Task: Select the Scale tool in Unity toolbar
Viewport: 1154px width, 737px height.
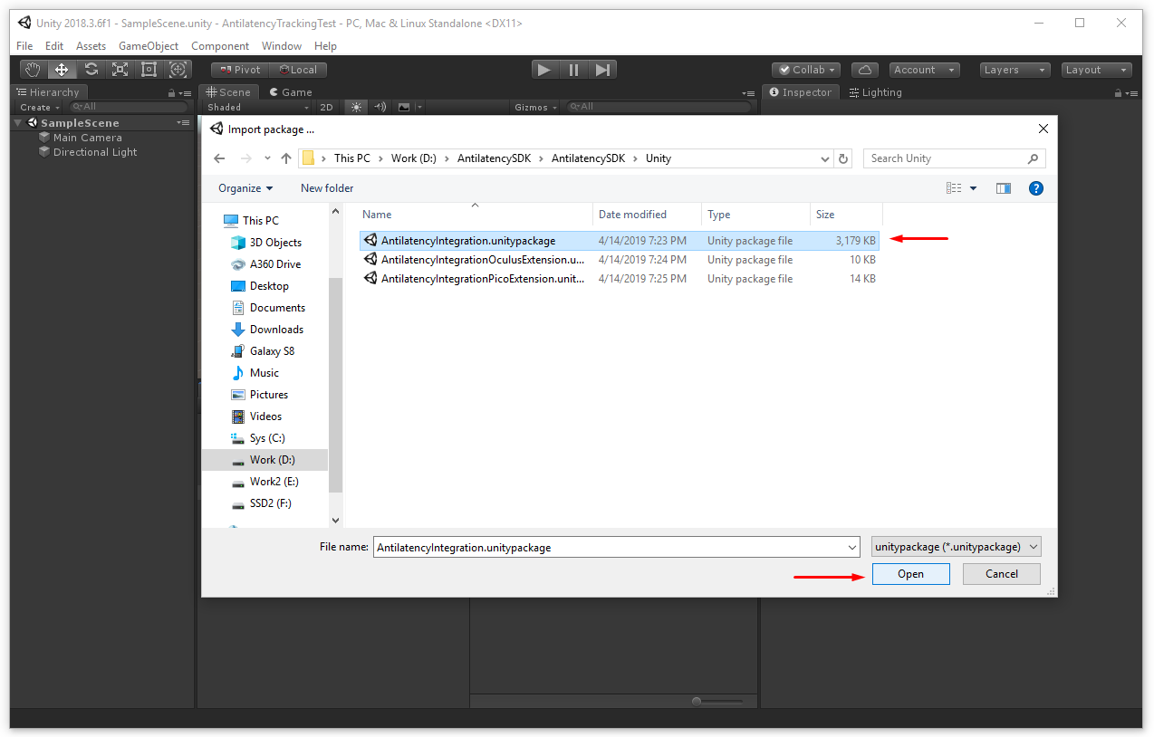Action: [120, 70]
